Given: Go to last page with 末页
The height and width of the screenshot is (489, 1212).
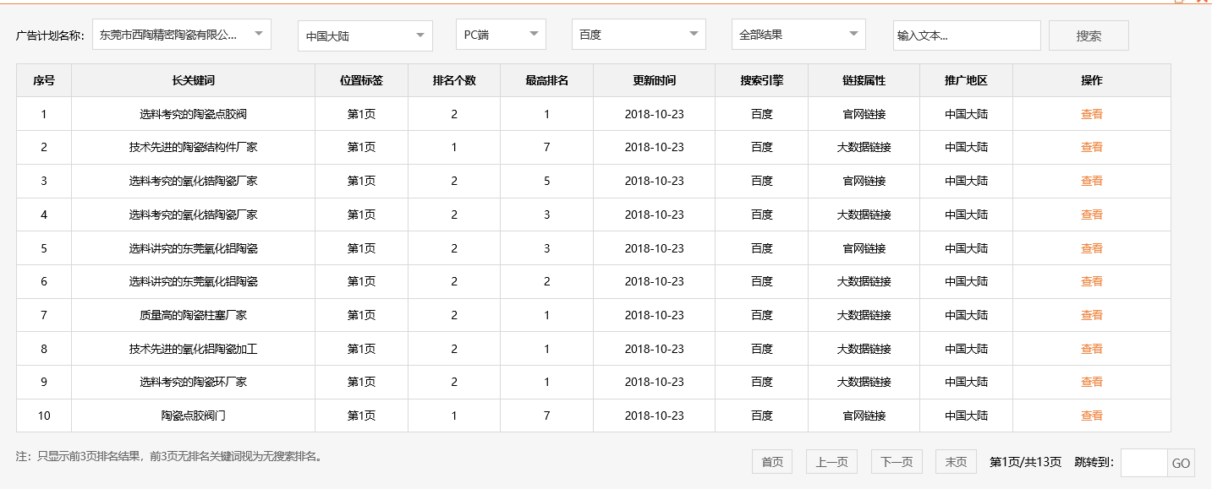Looking at the screenshot, I should coord(955,461).
